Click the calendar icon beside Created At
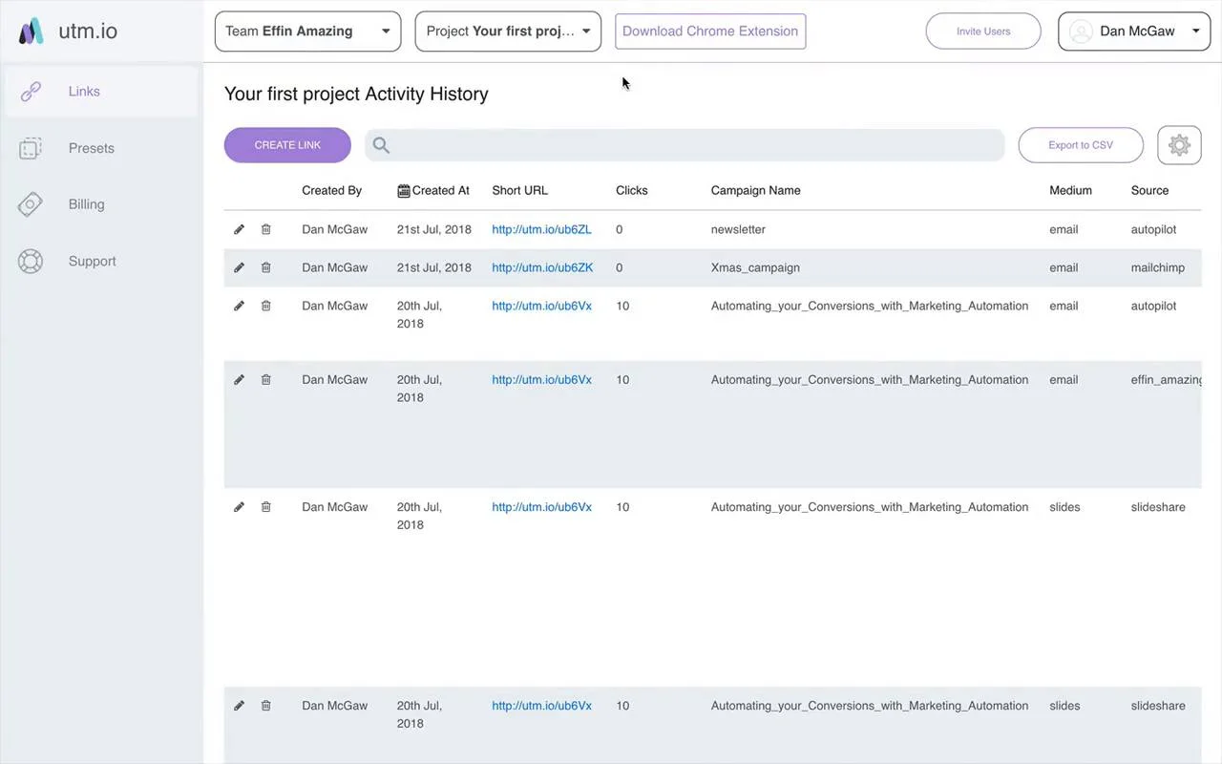 pos(402,190)
